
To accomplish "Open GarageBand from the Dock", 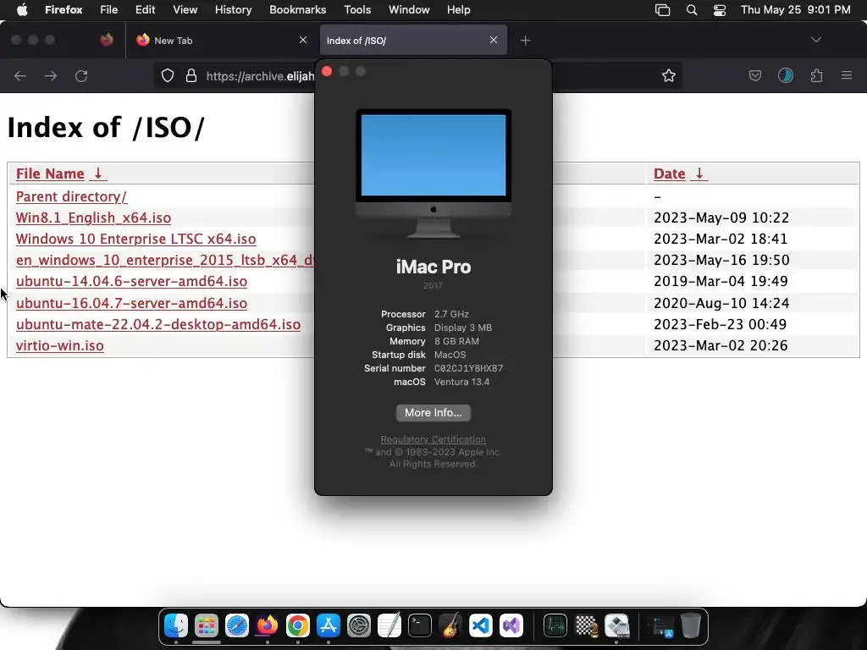I will (450, 625).
